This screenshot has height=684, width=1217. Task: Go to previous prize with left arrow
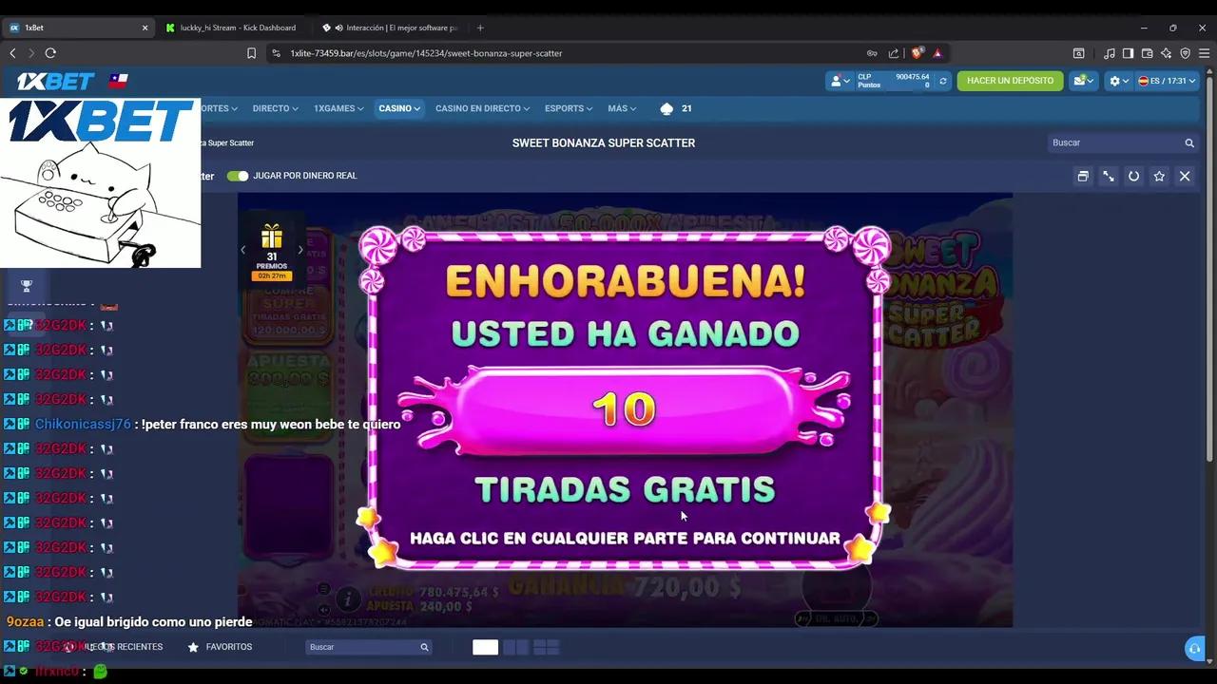click(242, 250)
